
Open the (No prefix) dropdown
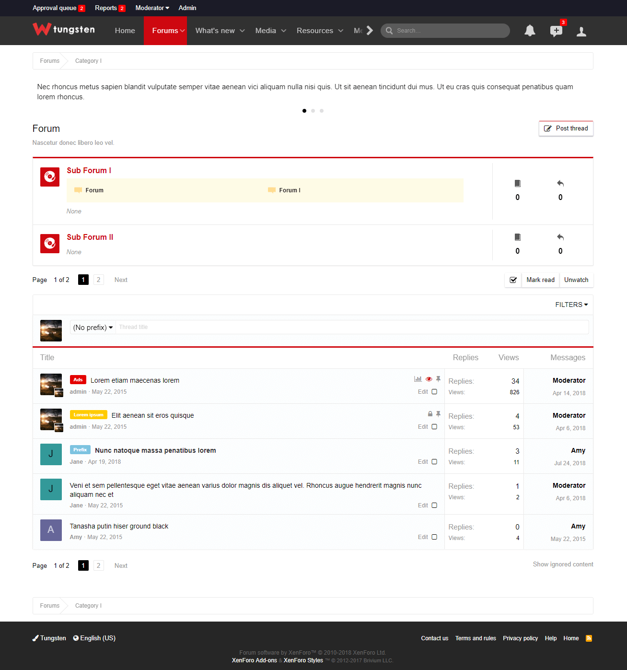pos(93,328)
